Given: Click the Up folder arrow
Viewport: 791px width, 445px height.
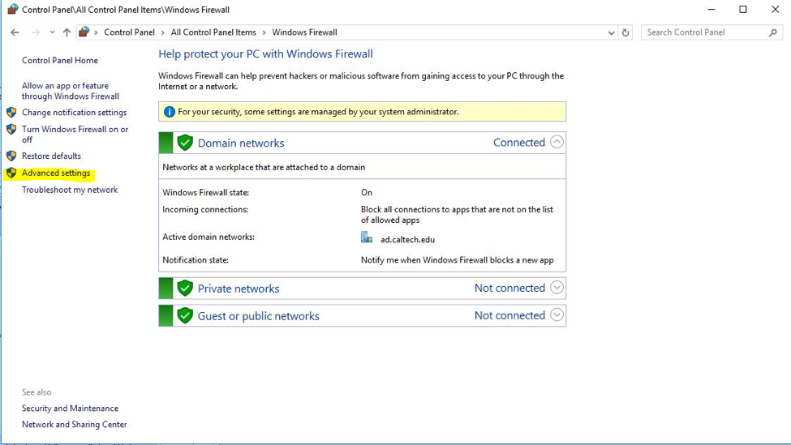Looking at the screenshot, I should click(x=67, y=32).
